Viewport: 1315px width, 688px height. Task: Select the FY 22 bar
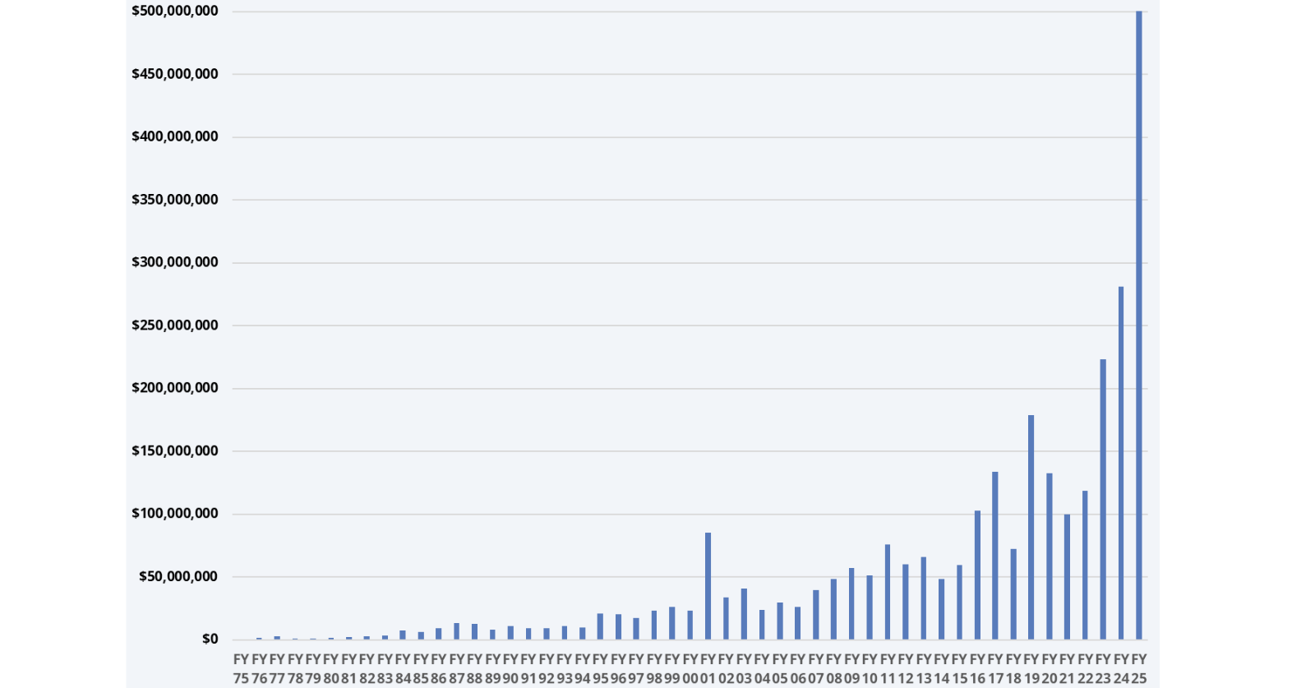(x=1085, y=566)
